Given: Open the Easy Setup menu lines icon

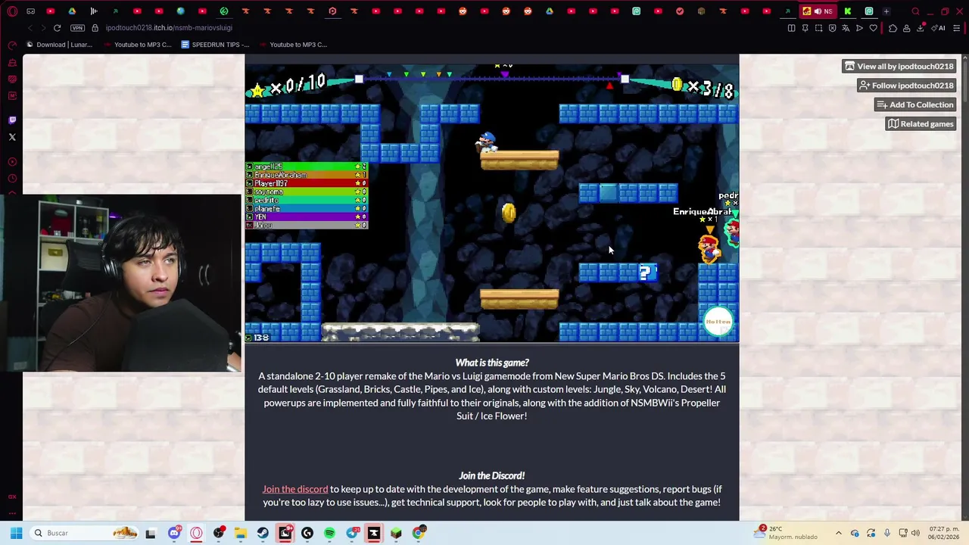Looking at the screenshot, I should point(957,28).
